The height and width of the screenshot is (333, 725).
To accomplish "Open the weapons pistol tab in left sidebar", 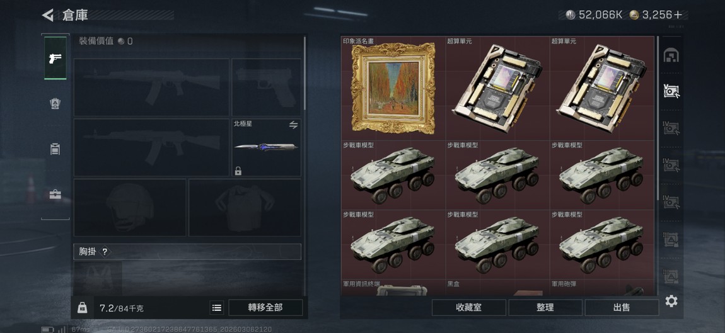I will [x=55, y=58].
